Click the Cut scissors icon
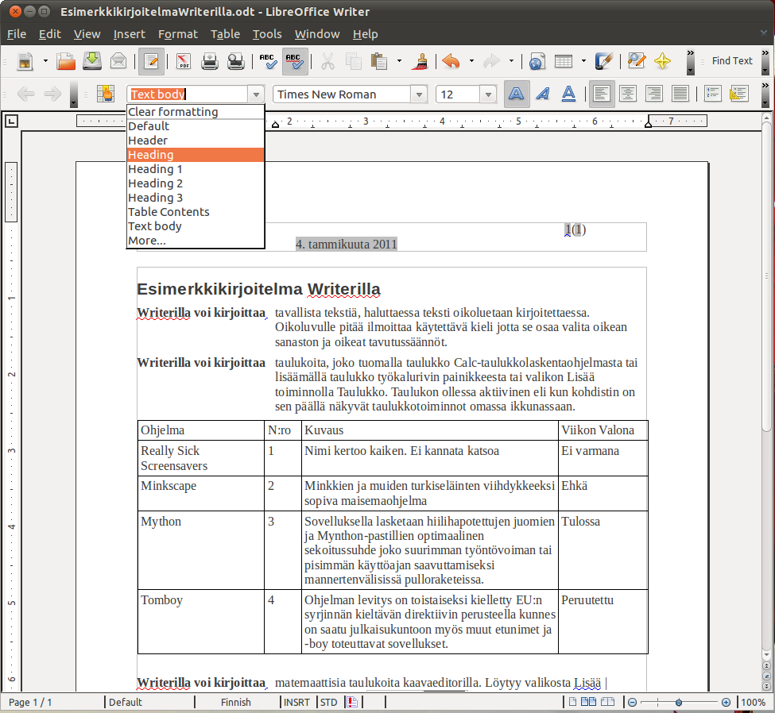Image resolution: width=775 pixels, height=713 pixels. [327, 61]
